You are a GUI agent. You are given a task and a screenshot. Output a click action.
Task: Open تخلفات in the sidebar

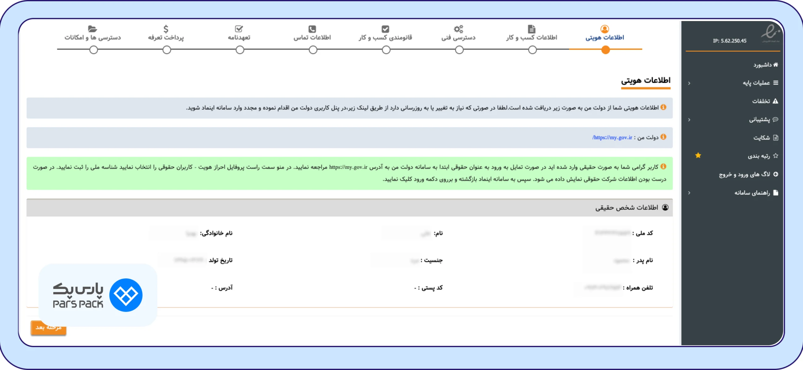click(x=761, y=101)
